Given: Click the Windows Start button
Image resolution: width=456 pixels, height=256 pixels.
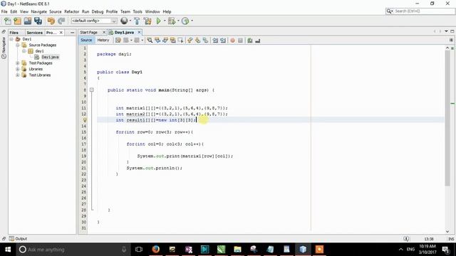Looking at the screenshot, I should (x=8, y=250).
